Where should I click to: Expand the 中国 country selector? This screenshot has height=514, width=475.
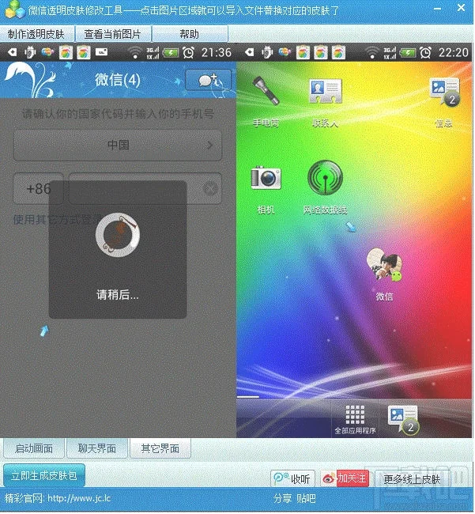(118, 146)
